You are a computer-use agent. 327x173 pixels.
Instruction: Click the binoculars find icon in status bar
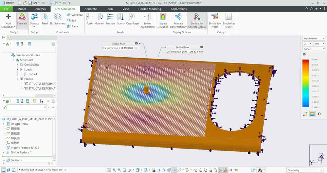(260, 170)
